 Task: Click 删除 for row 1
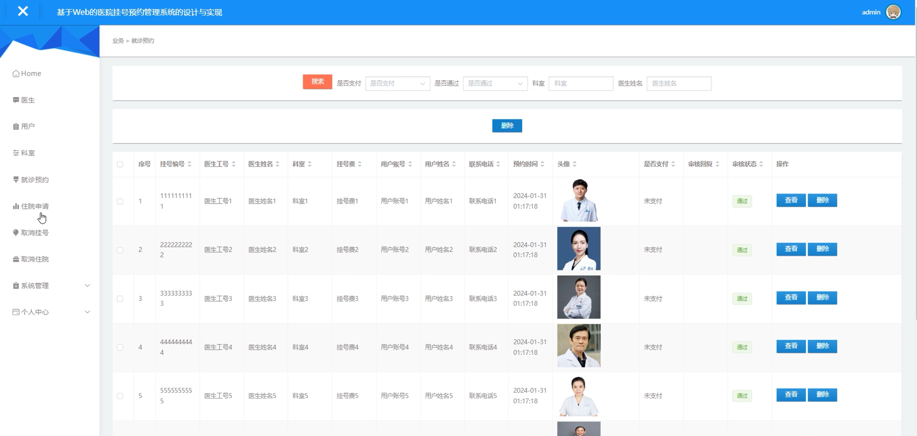[822, 200]
